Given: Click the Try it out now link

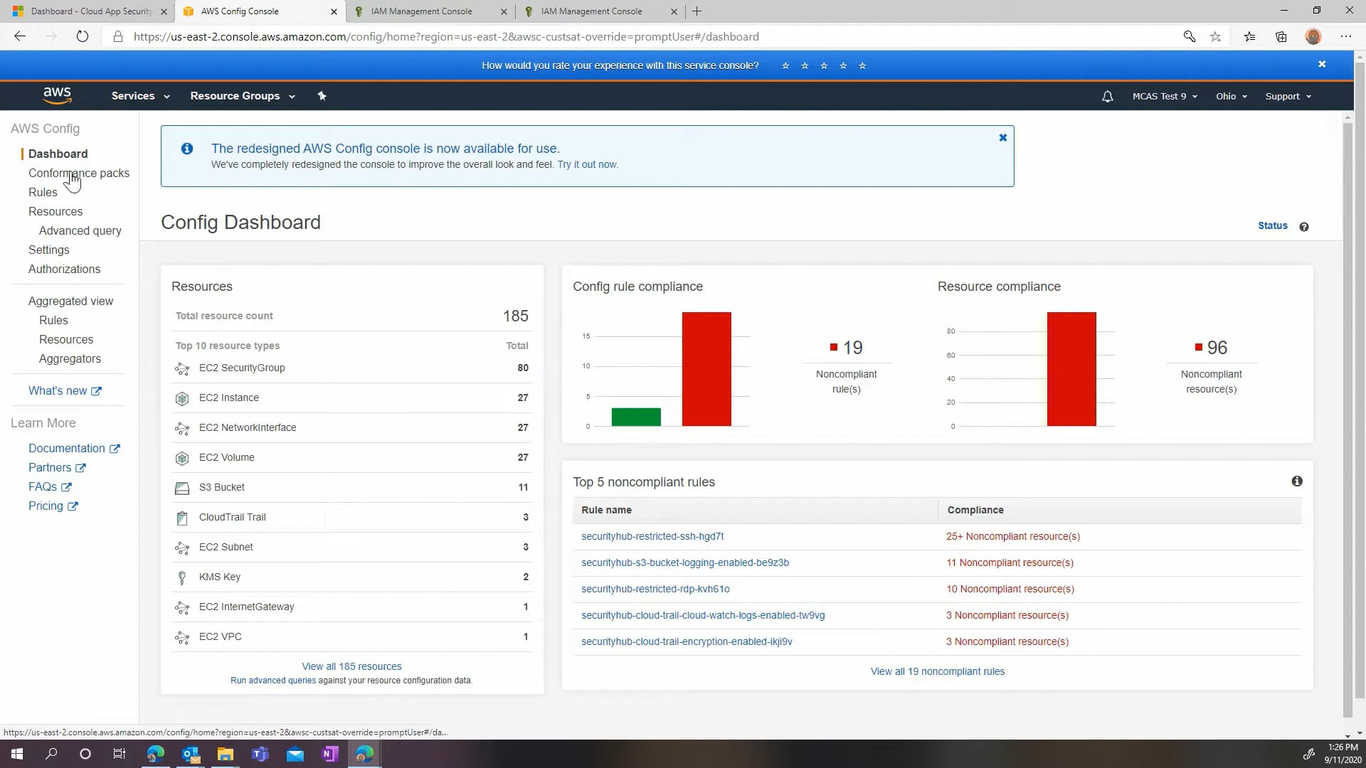Looking at the screenshot, I should point(587,164).
